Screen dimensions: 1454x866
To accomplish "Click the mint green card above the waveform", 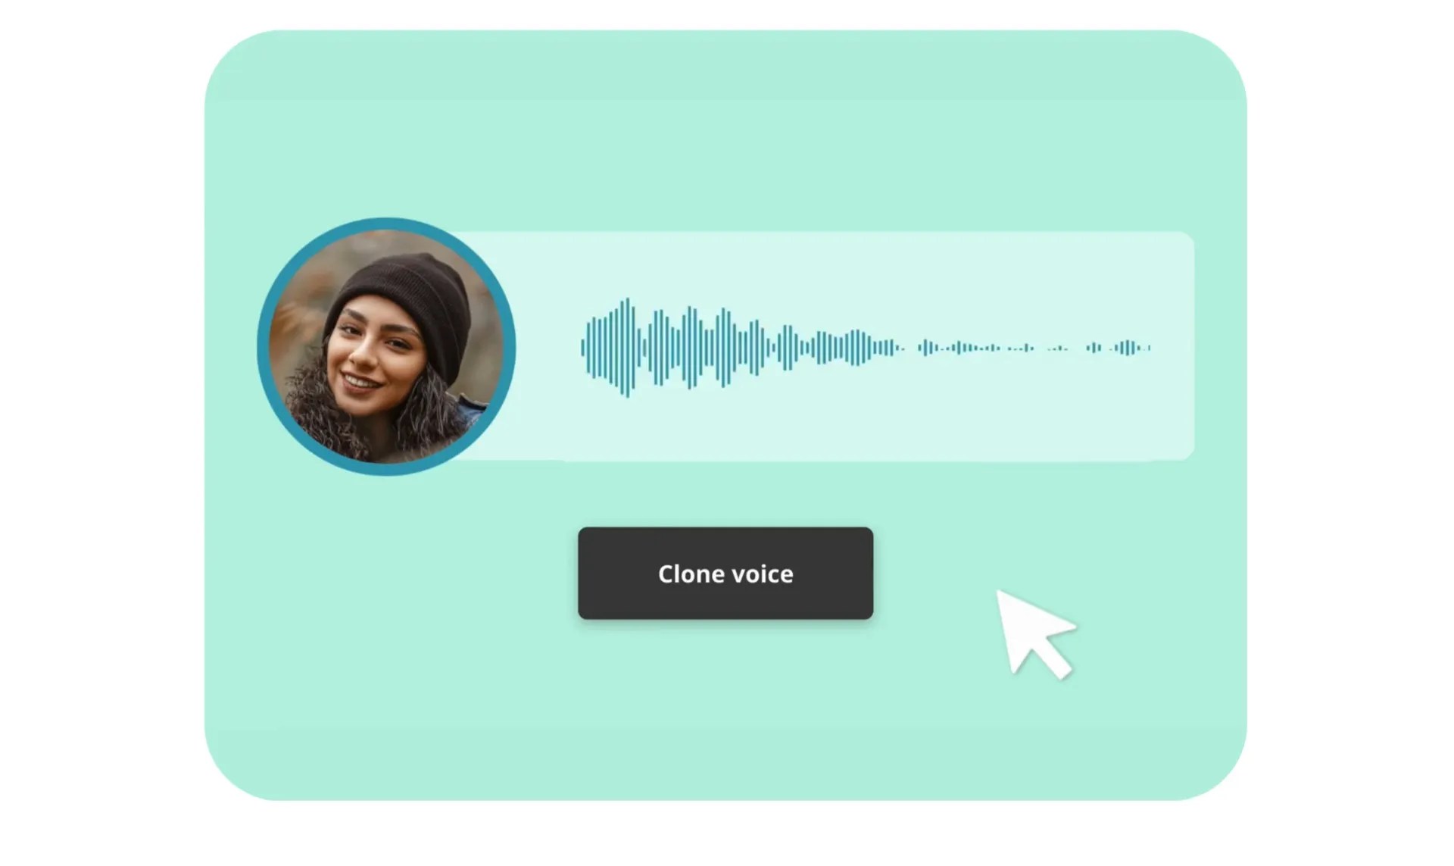I will (725, 129).
